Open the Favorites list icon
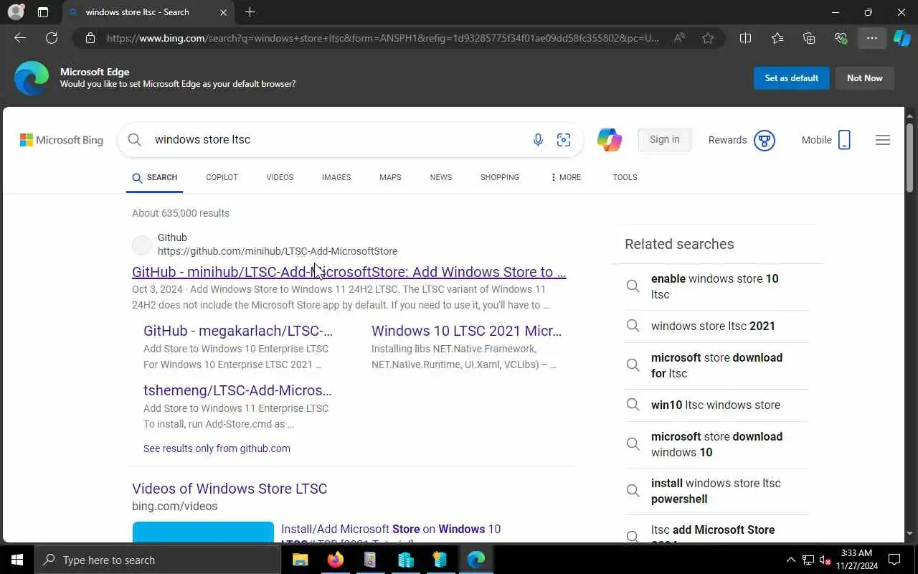Screen dimensions: 918x574 777,38
